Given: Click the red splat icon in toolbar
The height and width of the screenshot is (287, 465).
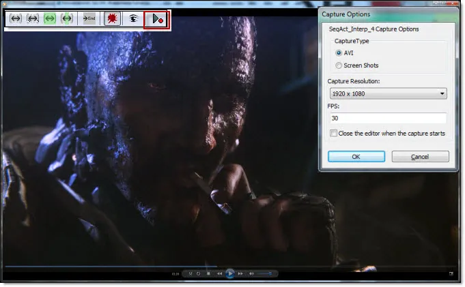Looking at the screenshot, I should click(x=112, y=18).
